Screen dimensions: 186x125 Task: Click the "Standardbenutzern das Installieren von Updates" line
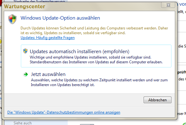(96, 62)
